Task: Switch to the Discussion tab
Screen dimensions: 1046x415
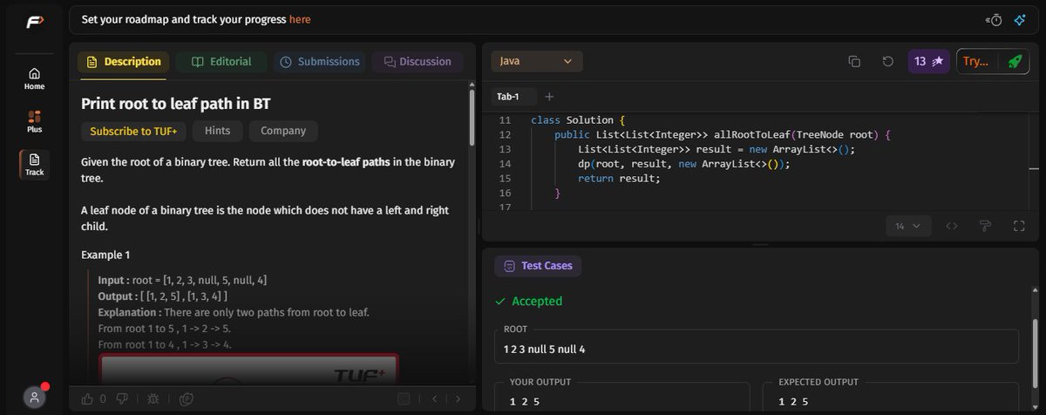Action: click(418, 62)
